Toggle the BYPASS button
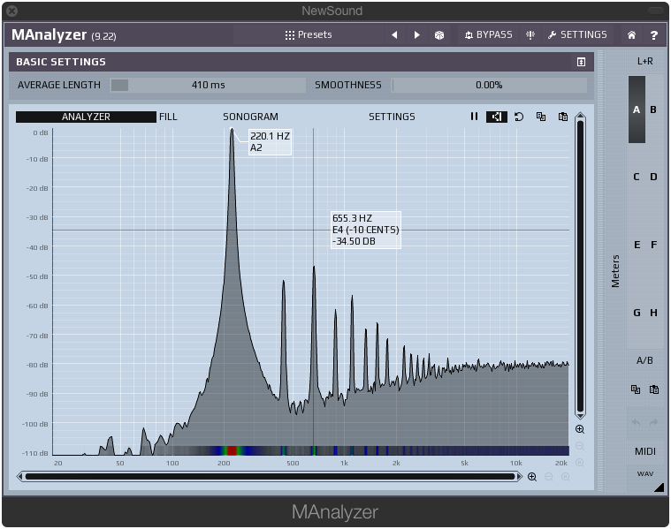This screenshot has height=529, width=671. point(488,34)
